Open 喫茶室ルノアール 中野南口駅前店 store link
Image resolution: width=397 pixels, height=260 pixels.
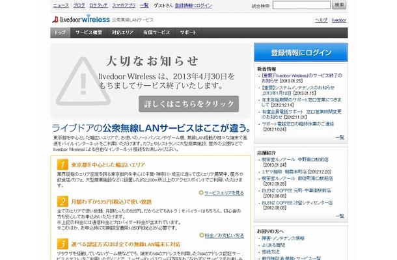295,160
